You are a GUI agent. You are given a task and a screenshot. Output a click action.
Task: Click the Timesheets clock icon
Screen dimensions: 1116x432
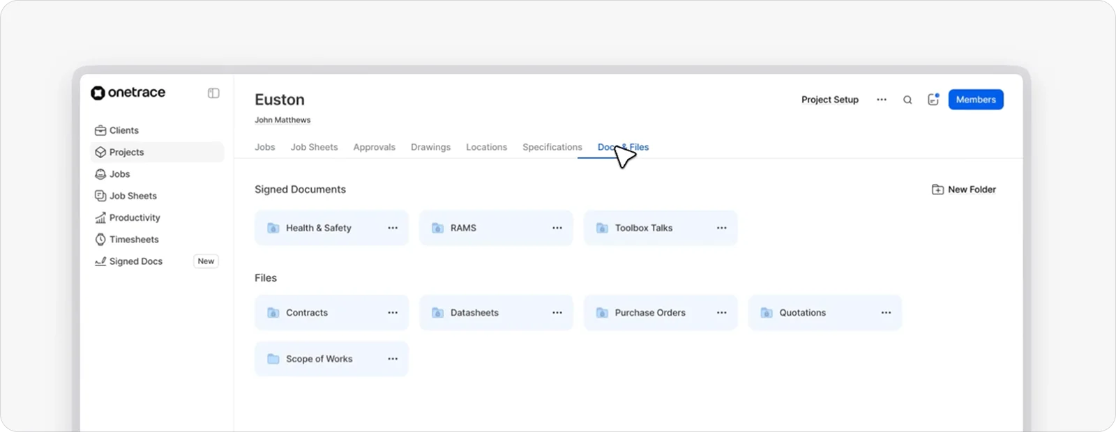click(x=100, y=240)
